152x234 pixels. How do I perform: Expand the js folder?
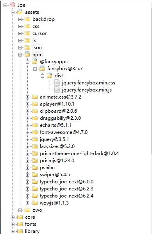pyautogui.click(x=20, y=40)
